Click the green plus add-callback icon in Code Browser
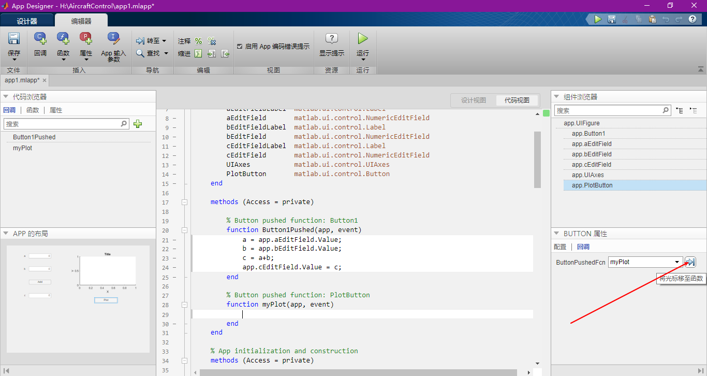Viewport: 707px width, 376px height. 138,124
